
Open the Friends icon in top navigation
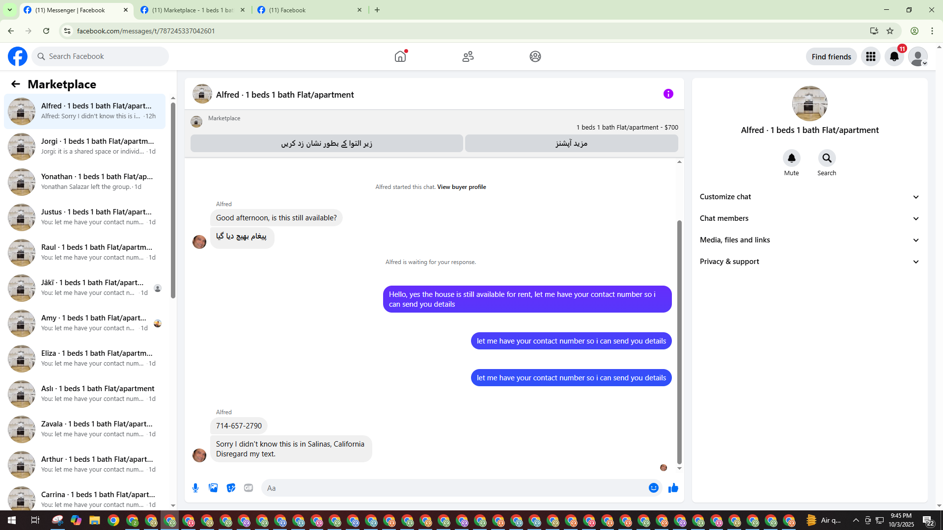click(x=468, y=56)
